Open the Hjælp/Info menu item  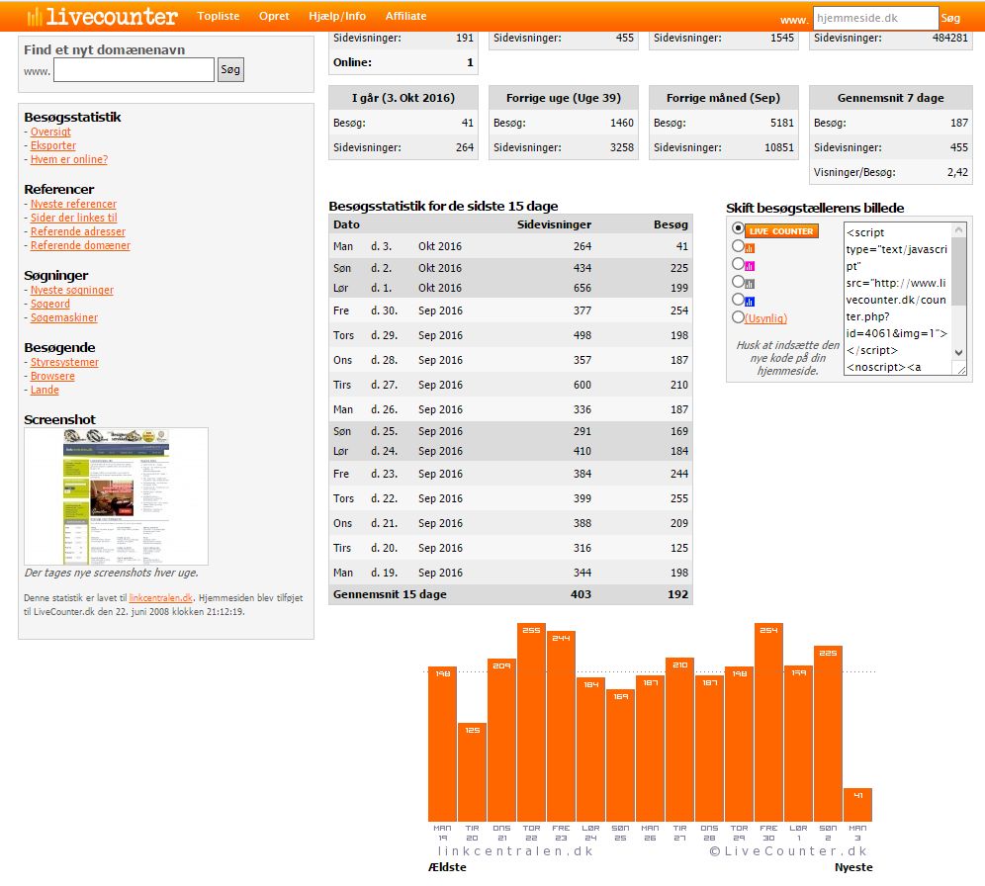337,16
